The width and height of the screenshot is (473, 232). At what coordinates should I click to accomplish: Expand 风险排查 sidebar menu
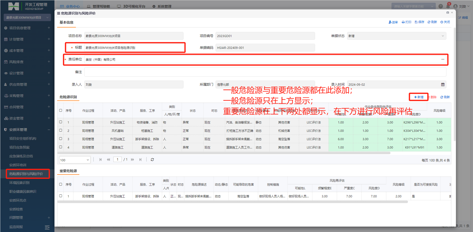(27, 62)
